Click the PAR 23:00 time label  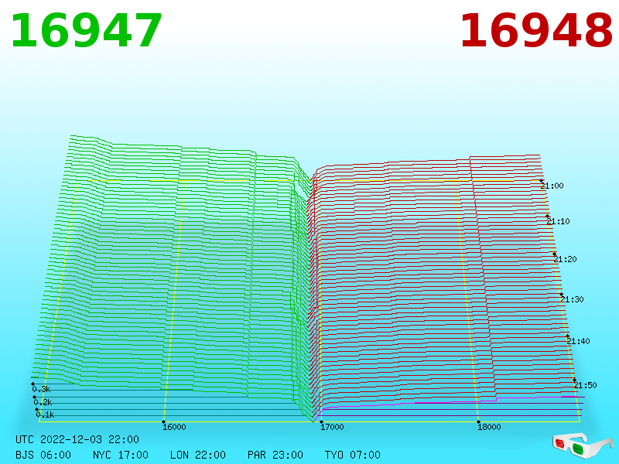point(275,455)
